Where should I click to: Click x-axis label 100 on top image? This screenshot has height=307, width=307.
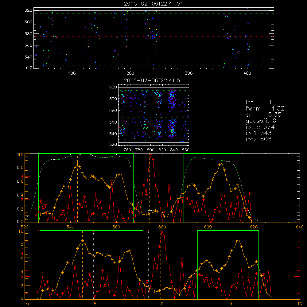72,73
